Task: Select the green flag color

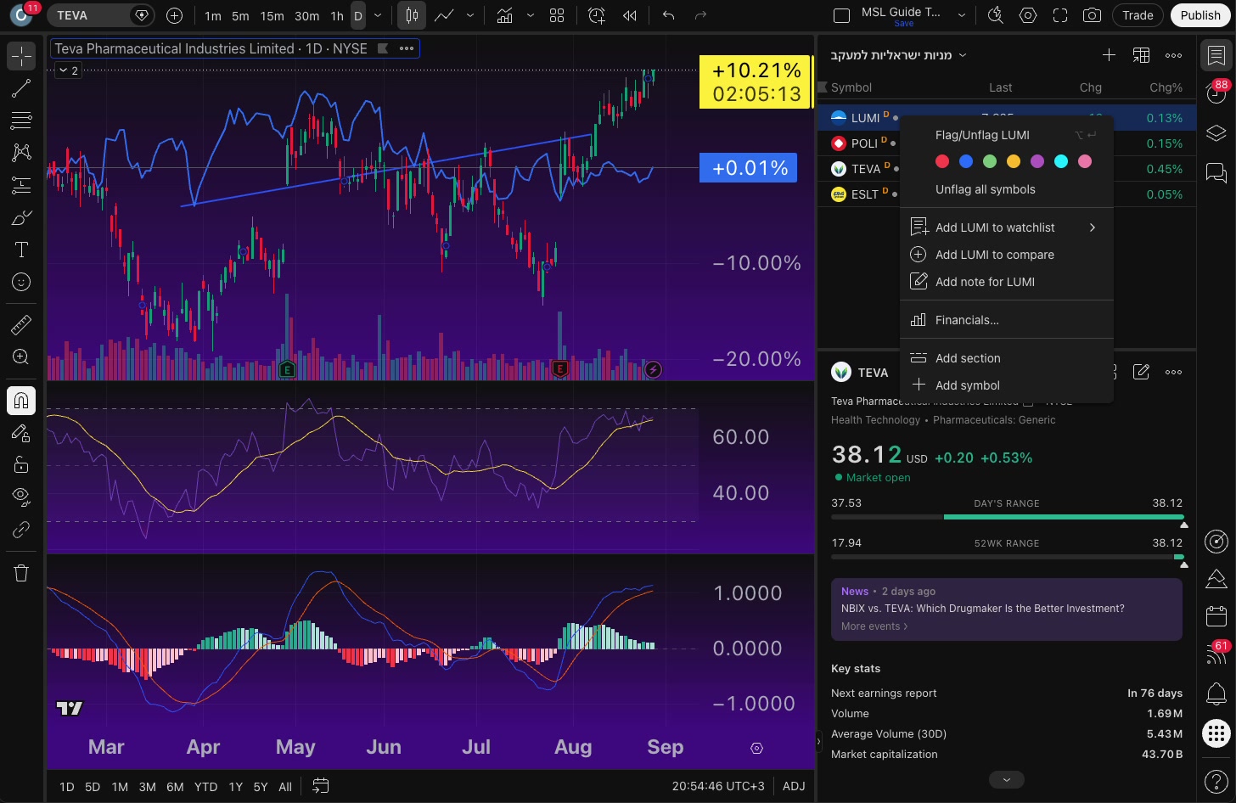Action: (990, 161)
